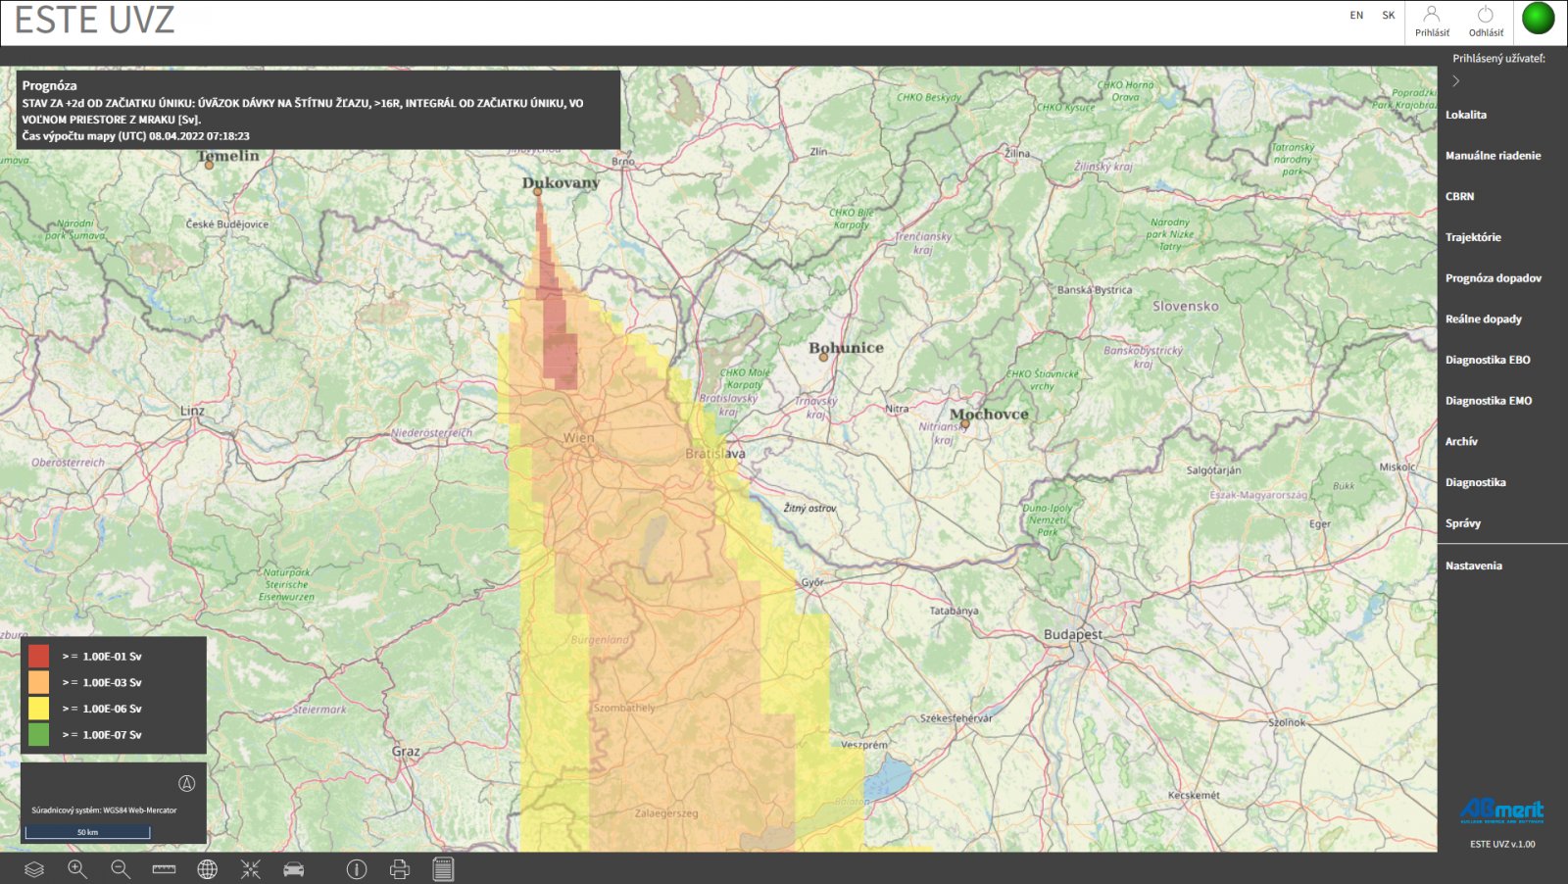The image size is (1568, 884).
Task: Select Diagnostika EBO in sidebar
Action: coord(1488,360)
